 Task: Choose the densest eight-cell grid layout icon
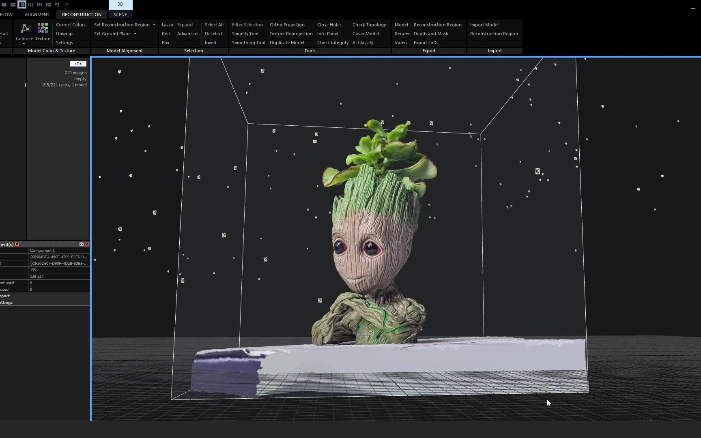coord(49,4)
